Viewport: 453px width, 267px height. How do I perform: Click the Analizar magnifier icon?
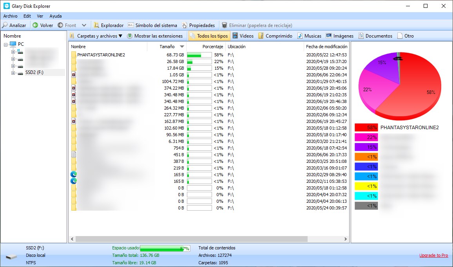tap(5, 25)
